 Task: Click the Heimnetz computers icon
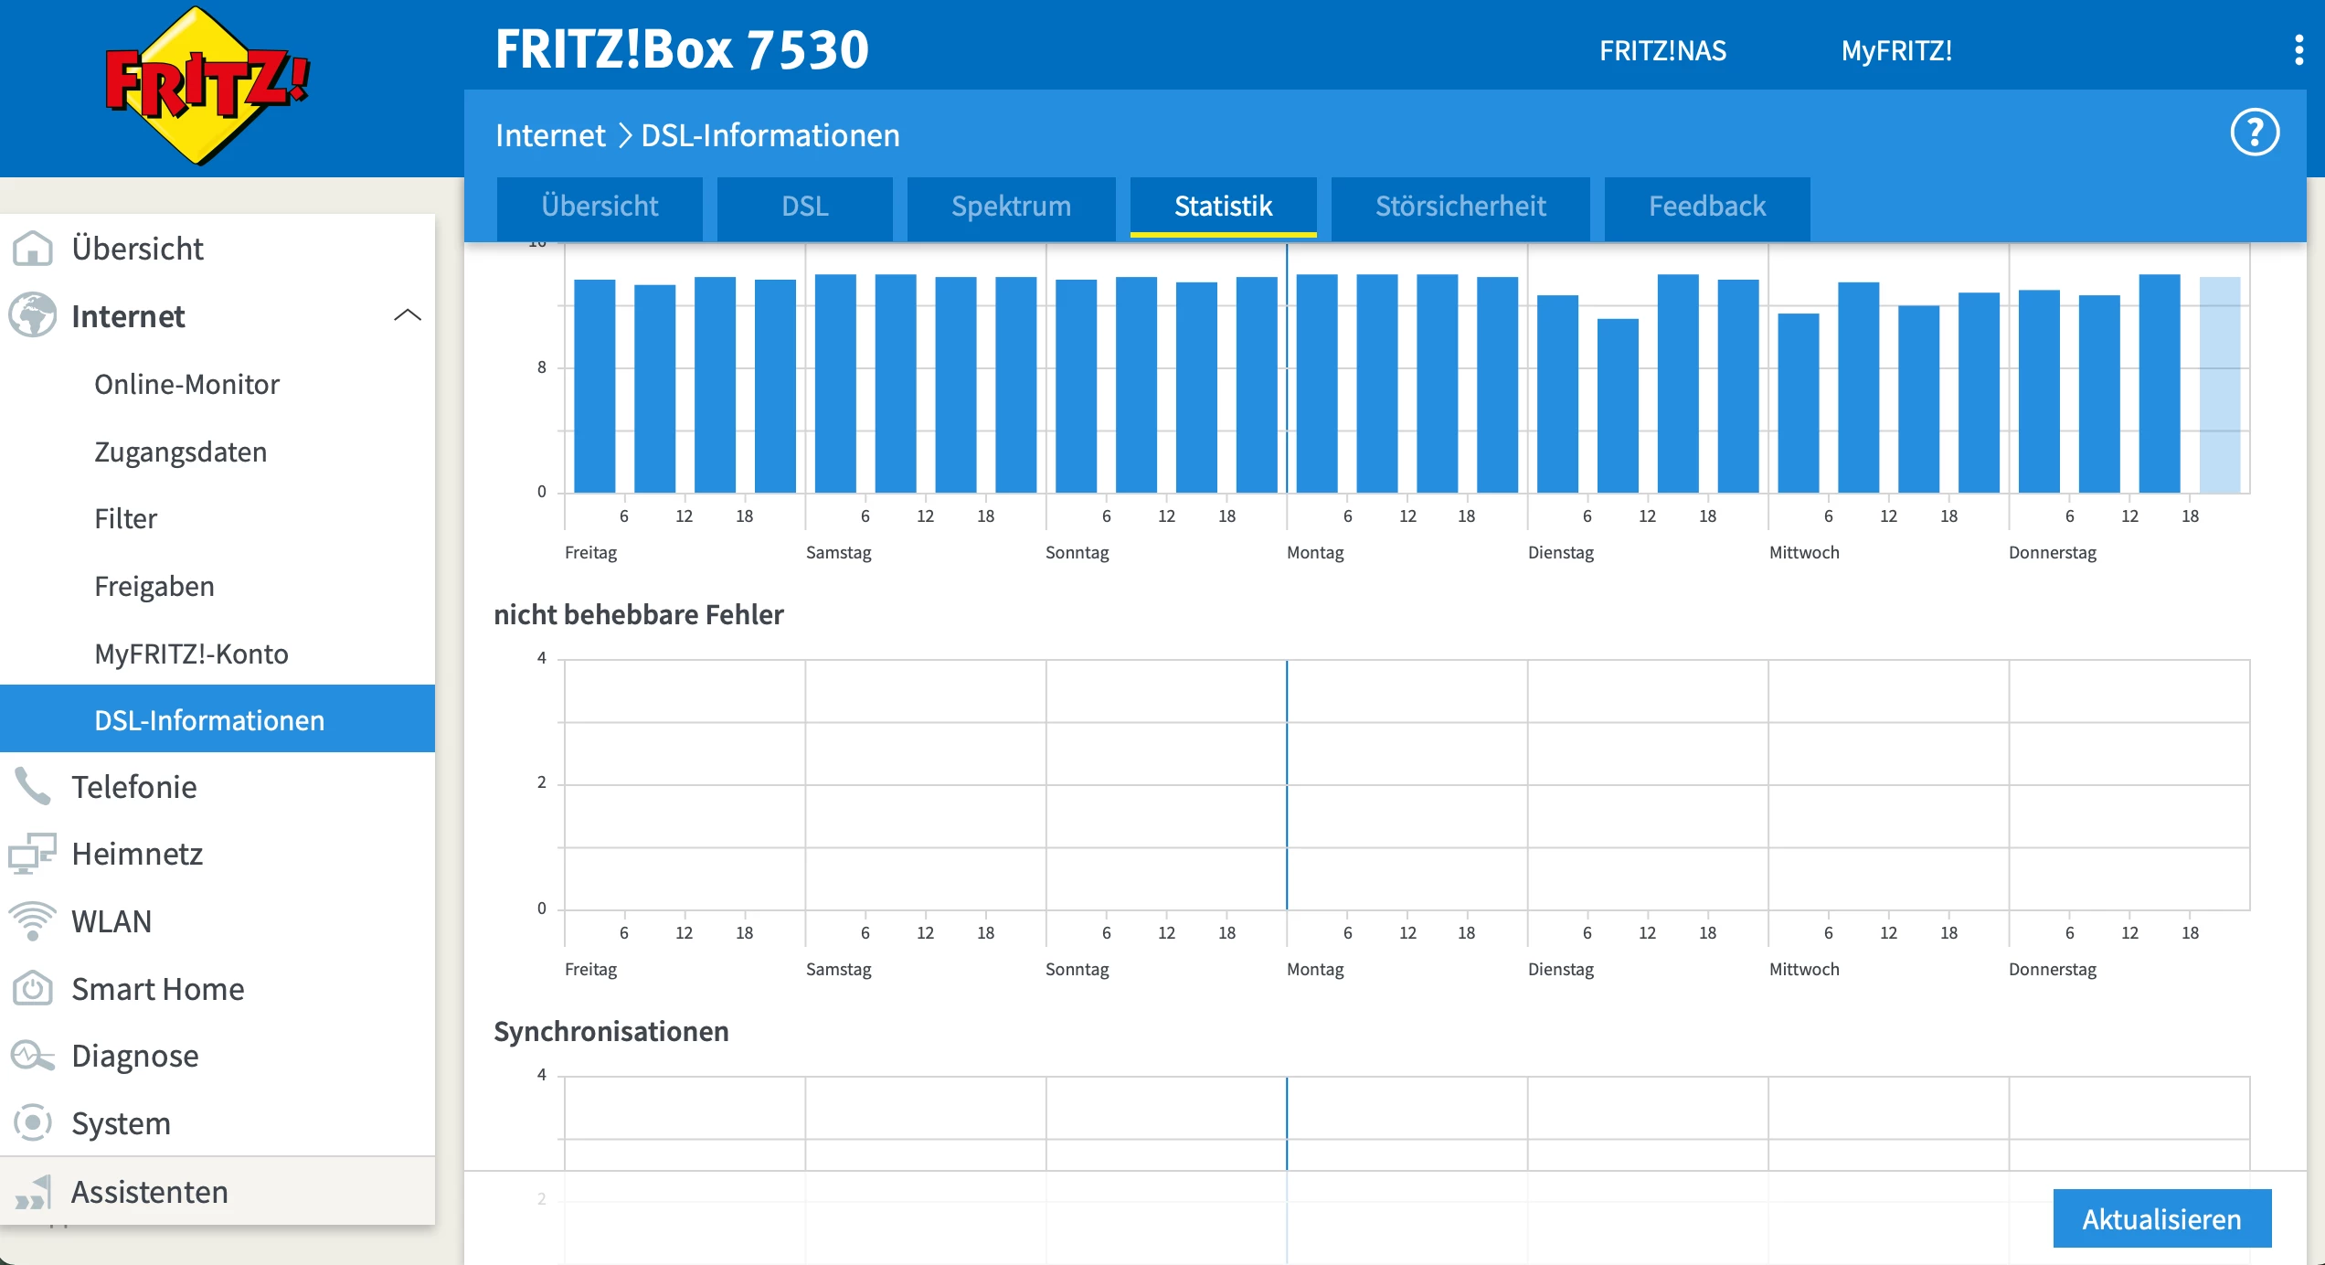tap(33, 854)
